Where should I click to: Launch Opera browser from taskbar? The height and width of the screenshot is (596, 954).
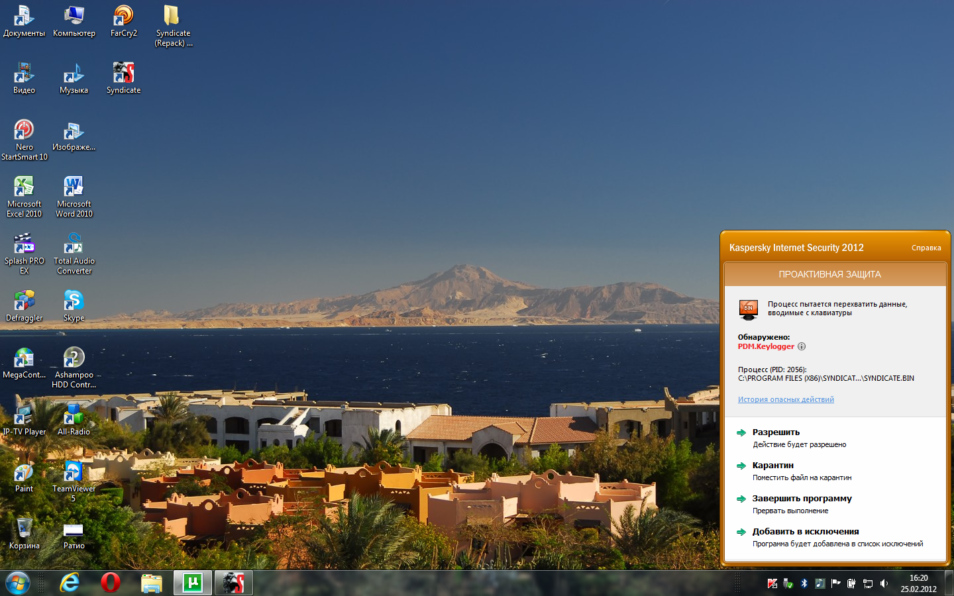tap(111, 583)
